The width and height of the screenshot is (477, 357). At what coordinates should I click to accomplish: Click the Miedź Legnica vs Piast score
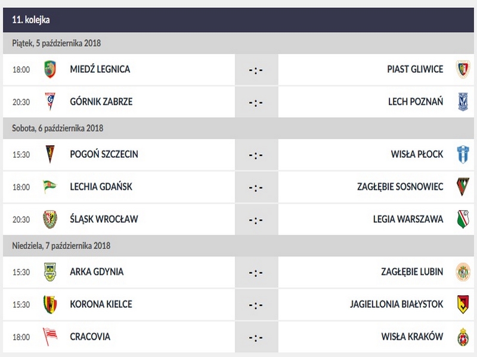pos(256,70)
